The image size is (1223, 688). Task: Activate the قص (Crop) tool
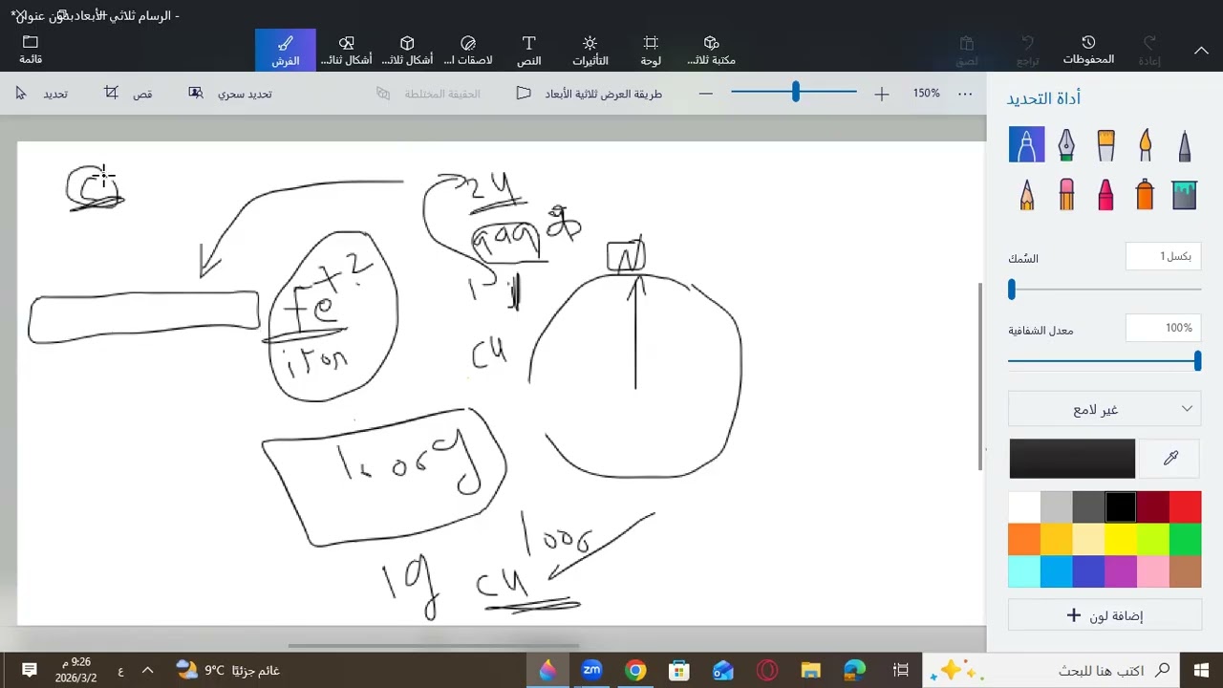(128, 94)
